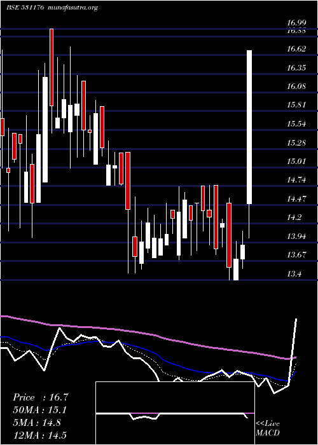The width and height of the screenshot is (318, 445).
Task: Click inside the Live MACD inset box
Action: coord(175,413)
